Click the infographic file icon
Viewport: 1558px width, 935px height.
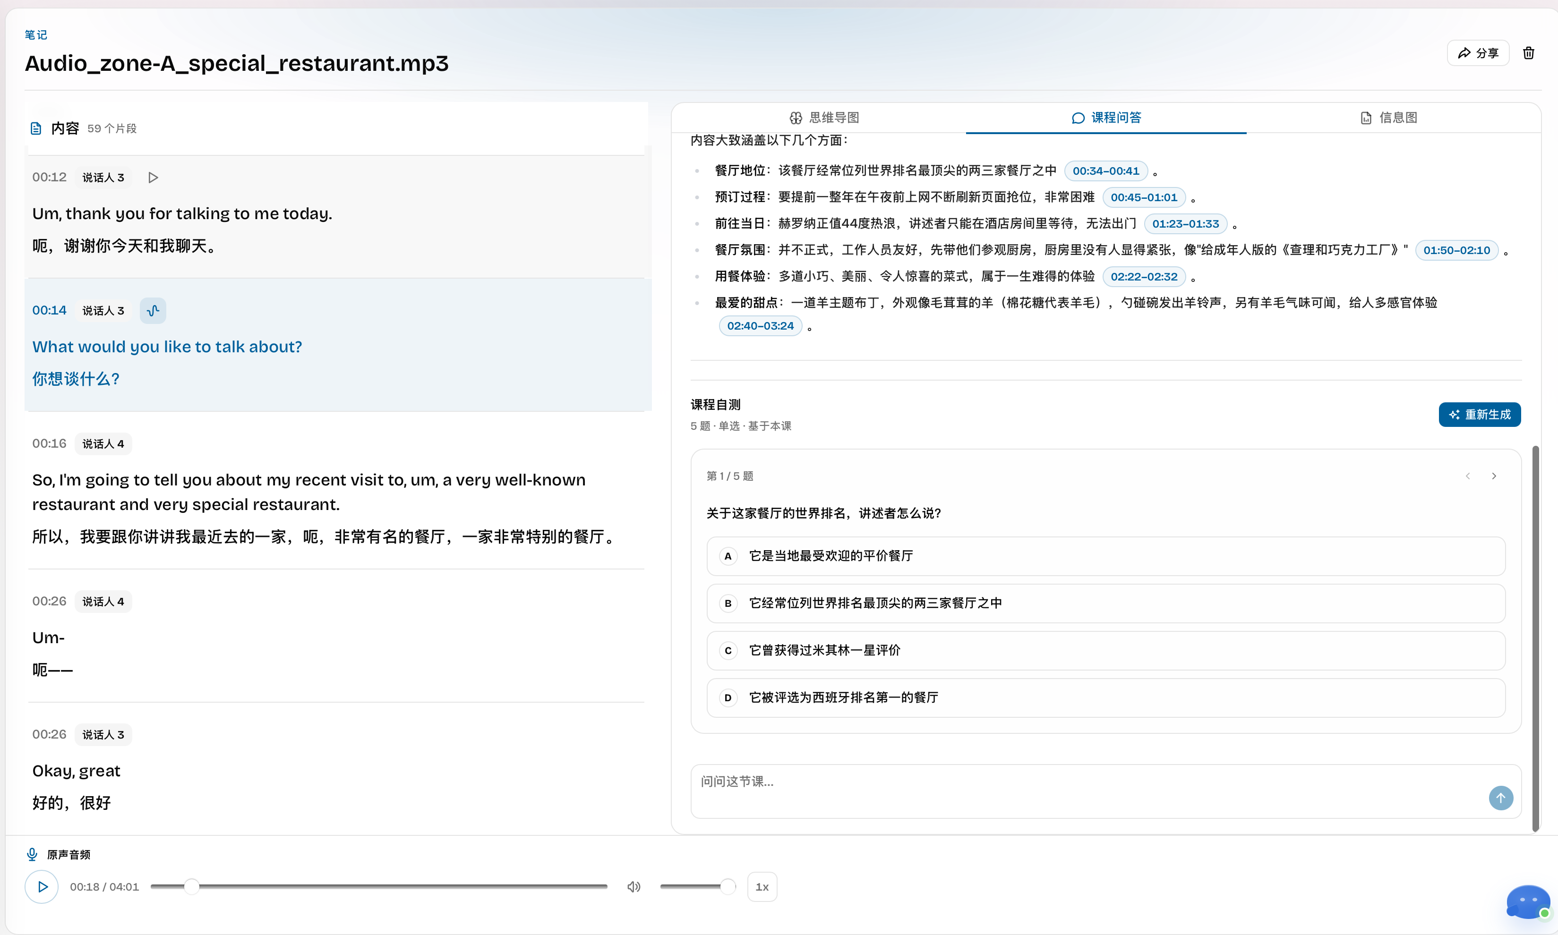(x=1366, y=118)
